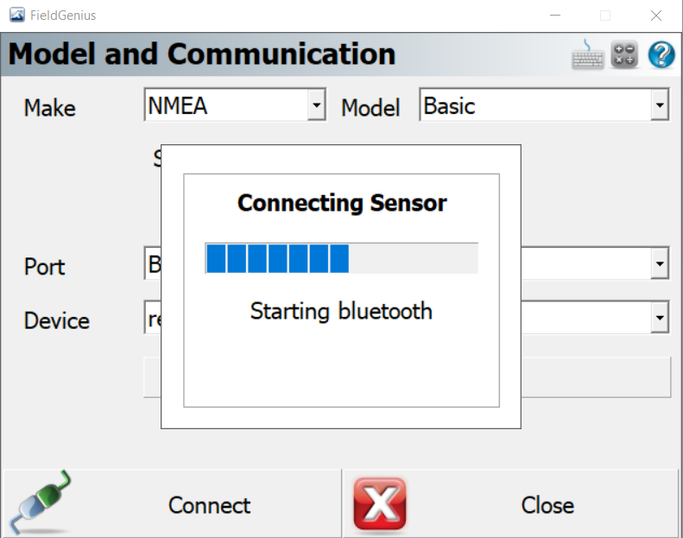Viewport: 683px width, 538px height.
Task: Click the Model and Communication header
Action: click(x=202, y=54)
